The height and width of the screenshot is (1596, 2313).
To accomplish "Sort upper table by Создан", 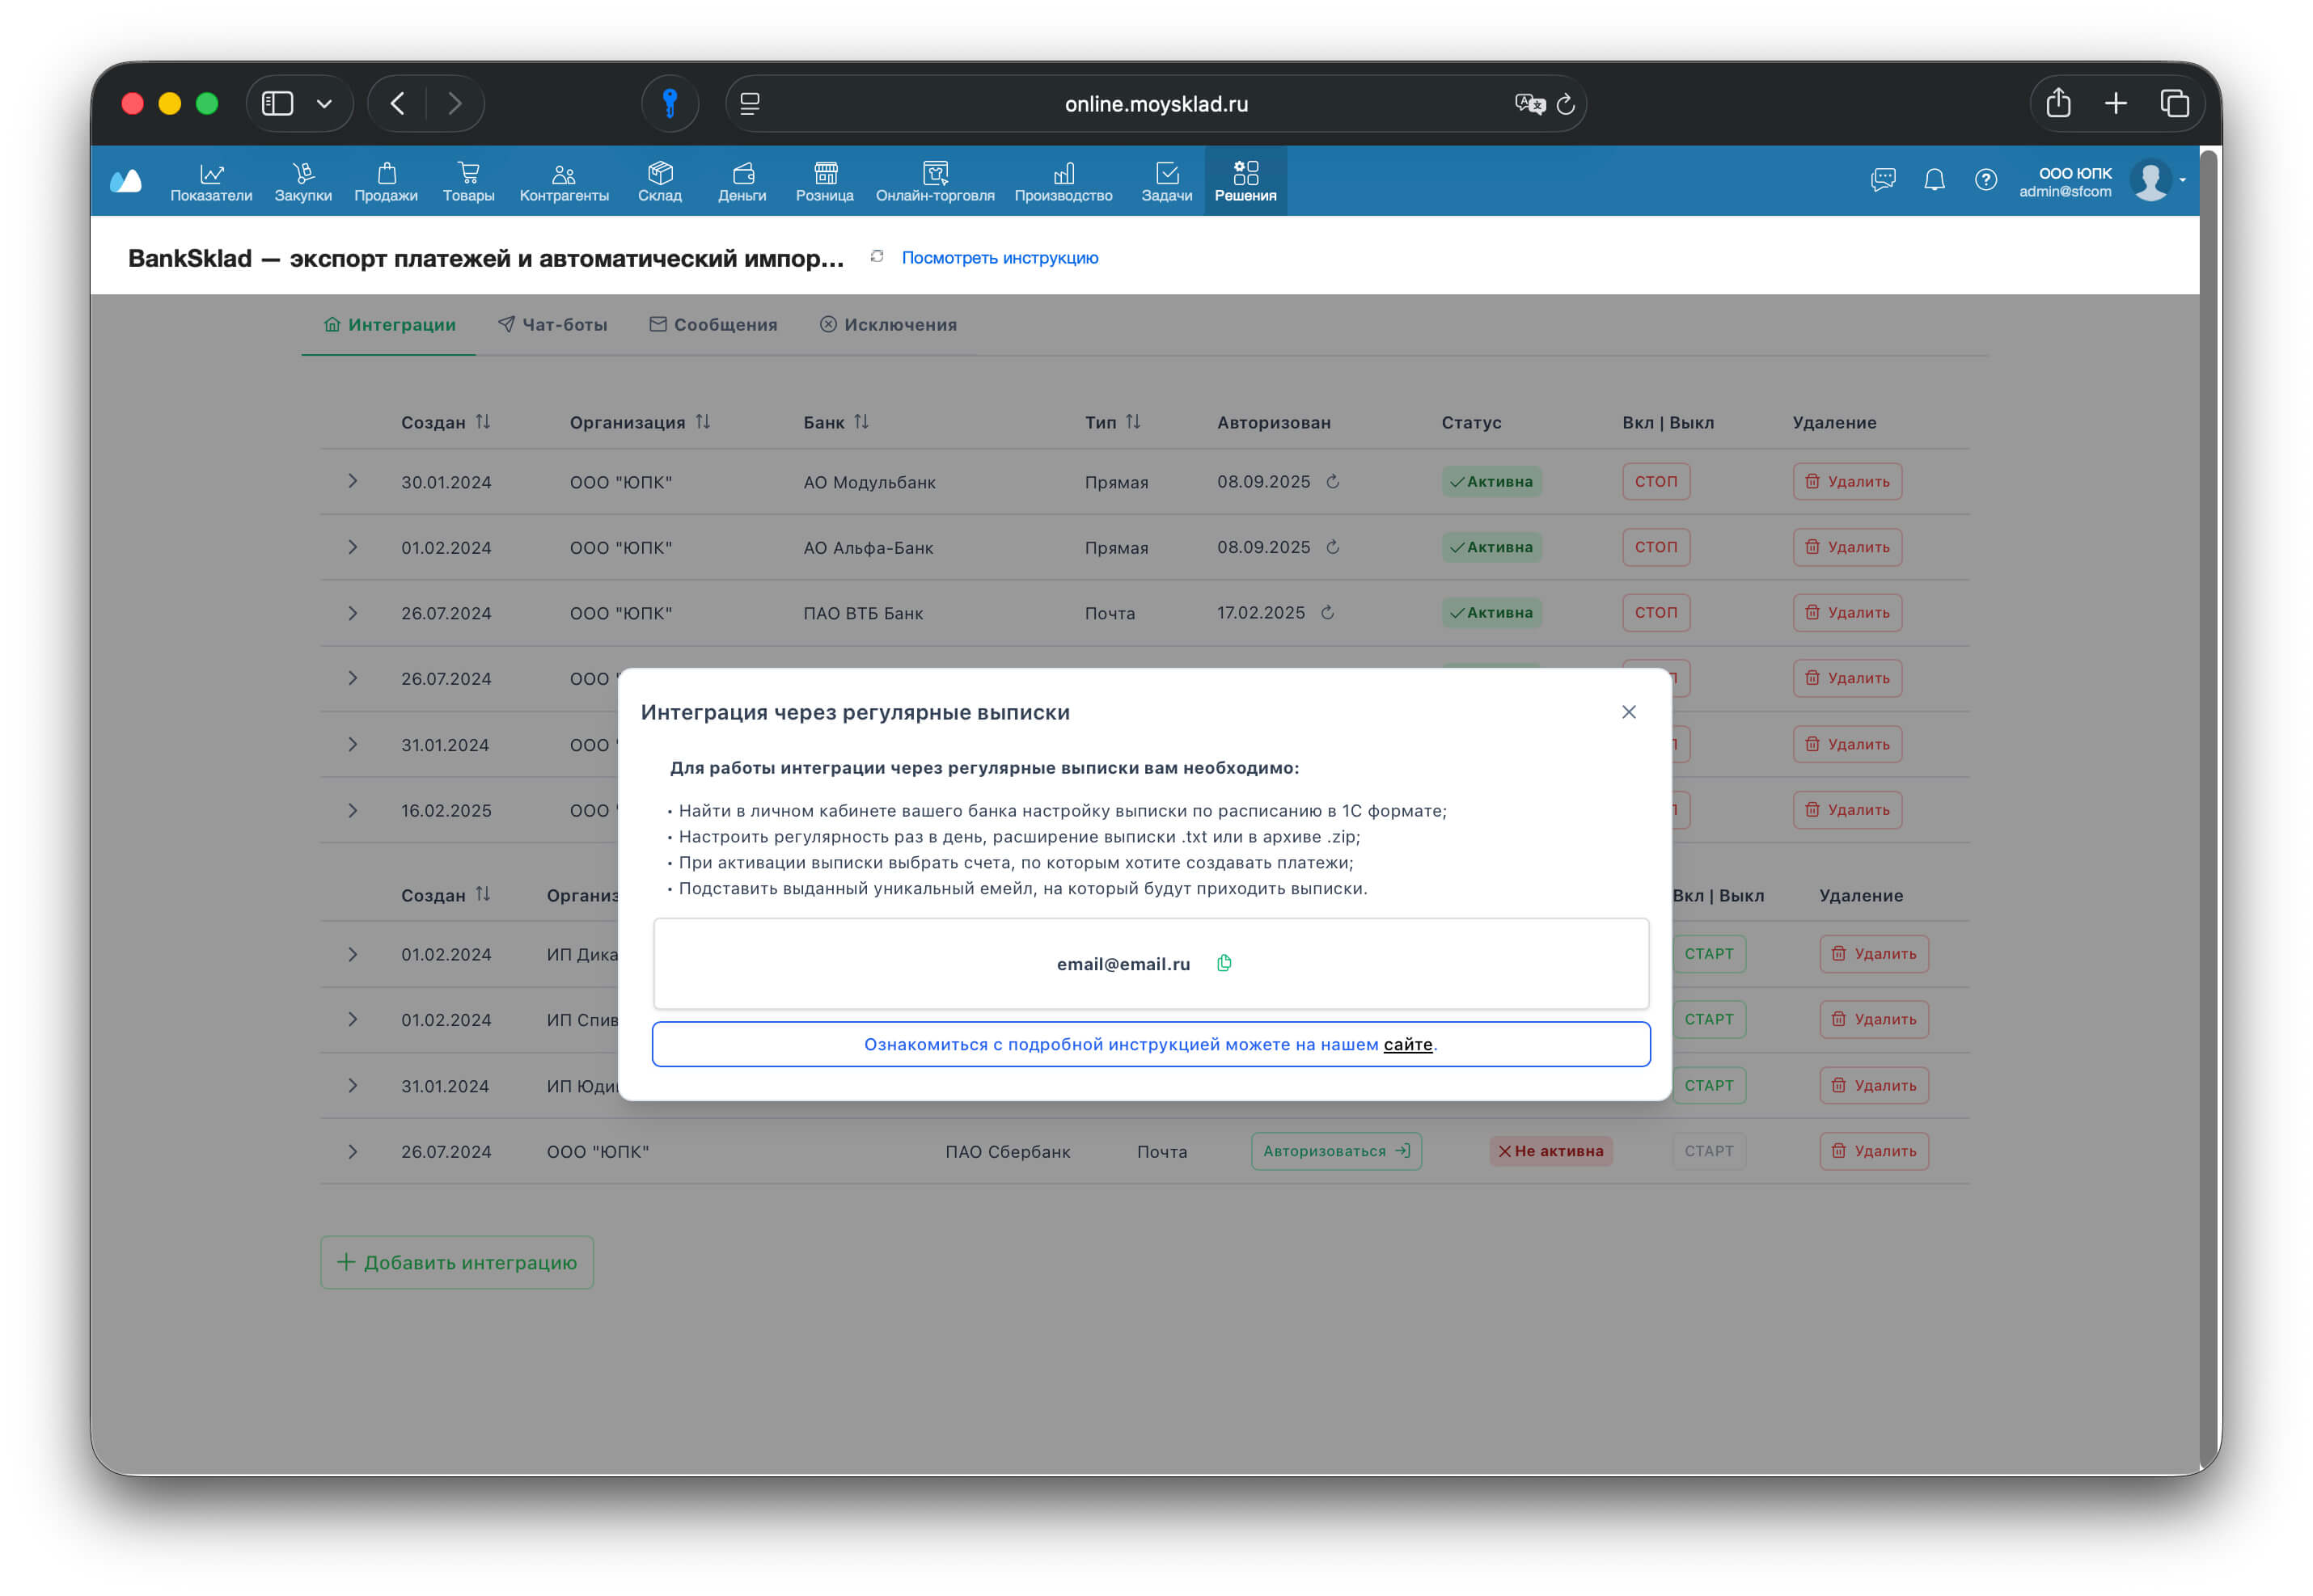I will pyautogui.click(x=483, y=422).
